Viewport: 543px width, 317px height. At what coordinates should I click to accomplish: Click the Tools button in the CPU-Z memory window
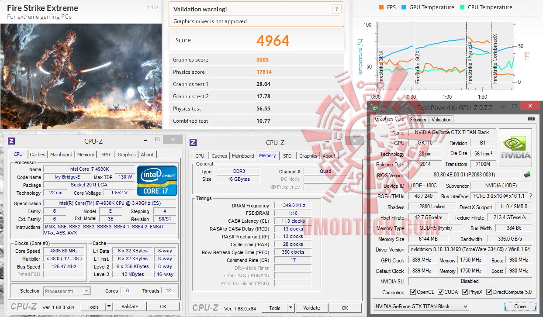[275, 308]
